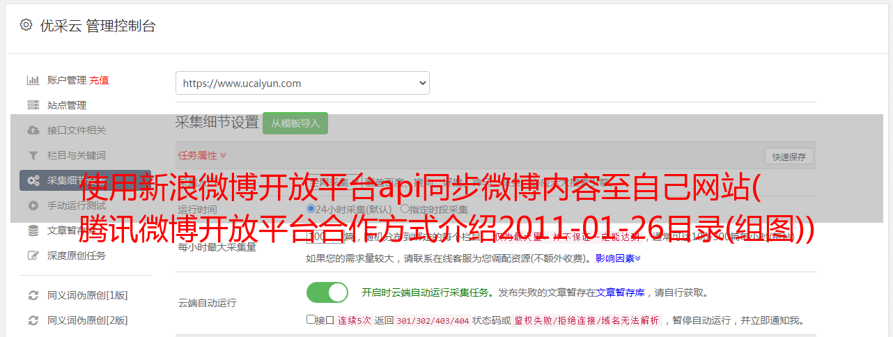Image resolution: width=893 pixels, height=337 pixels.
Task: Expand the 影响因素 details link
Action: point(618,258)
